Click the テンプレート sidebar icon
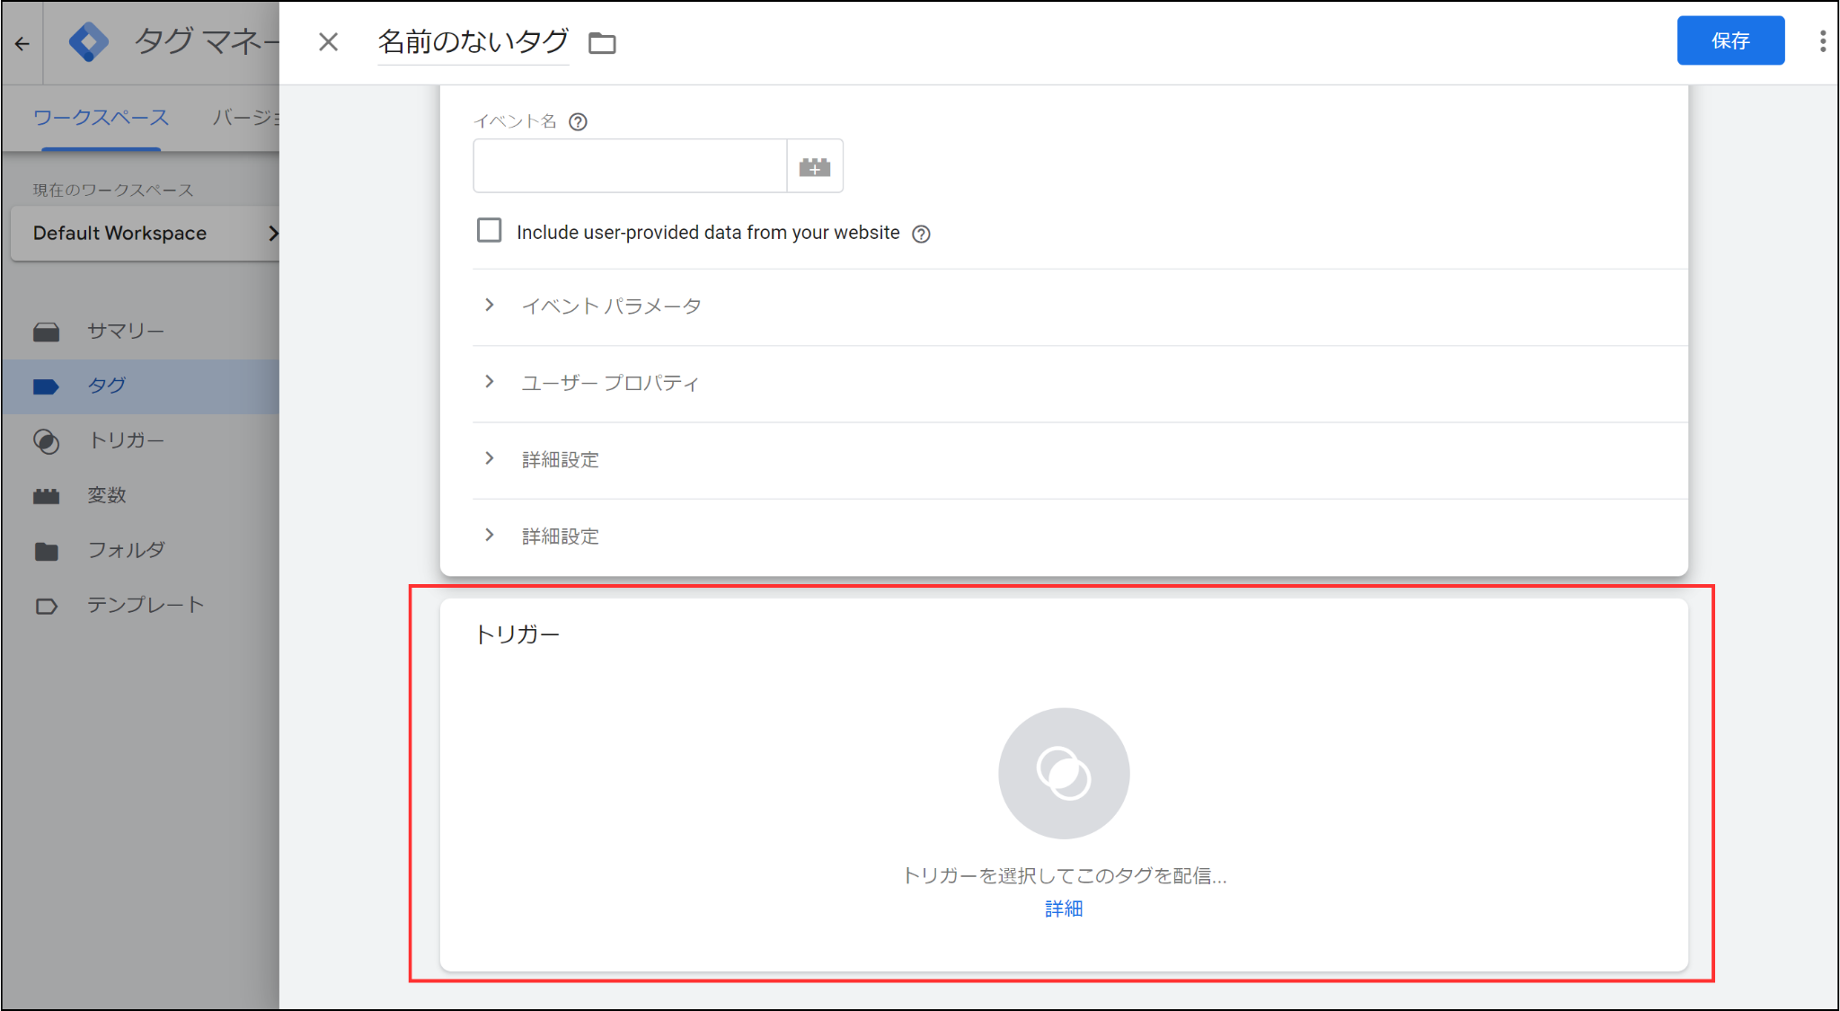This screenshot has height=1011, width=1840. tap(47, 606)
